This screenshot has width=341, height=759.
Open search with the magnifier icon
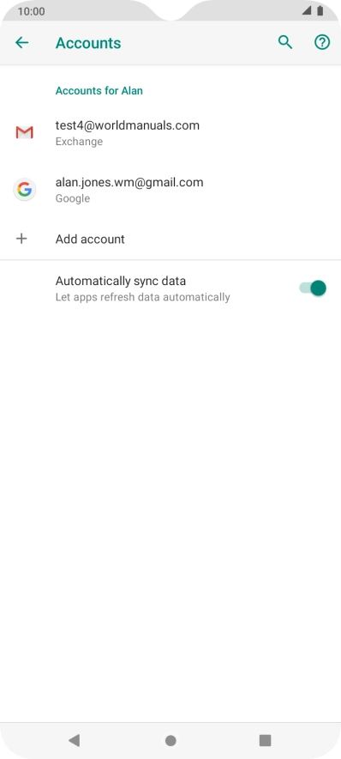(x=285, y=43)
